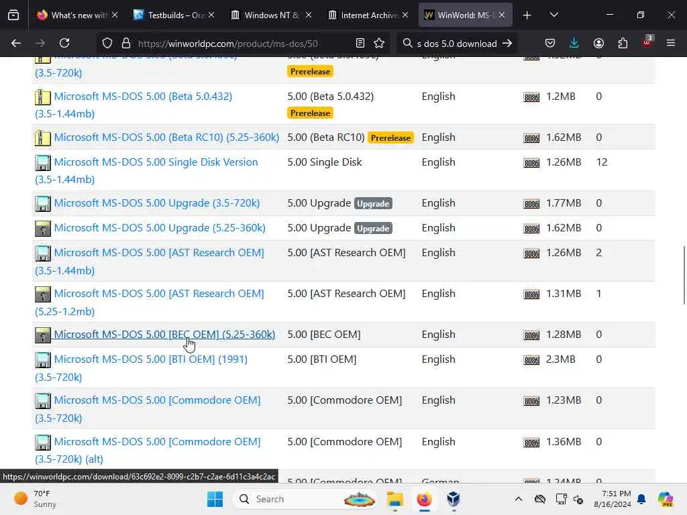
Task: Click the 2.3MB size in BTI OEM row
Action: [x=560, y=359]
